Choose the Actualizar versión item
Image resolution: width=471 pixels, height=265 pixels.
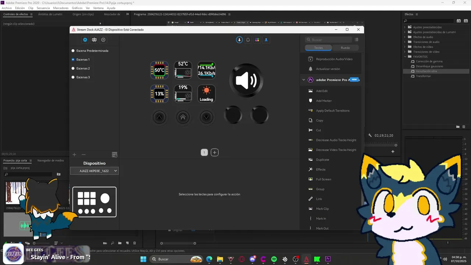[328, 69]
